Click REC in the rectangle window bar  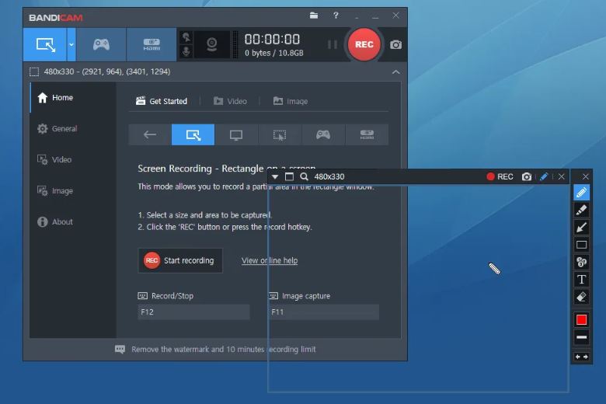(500, 176)
